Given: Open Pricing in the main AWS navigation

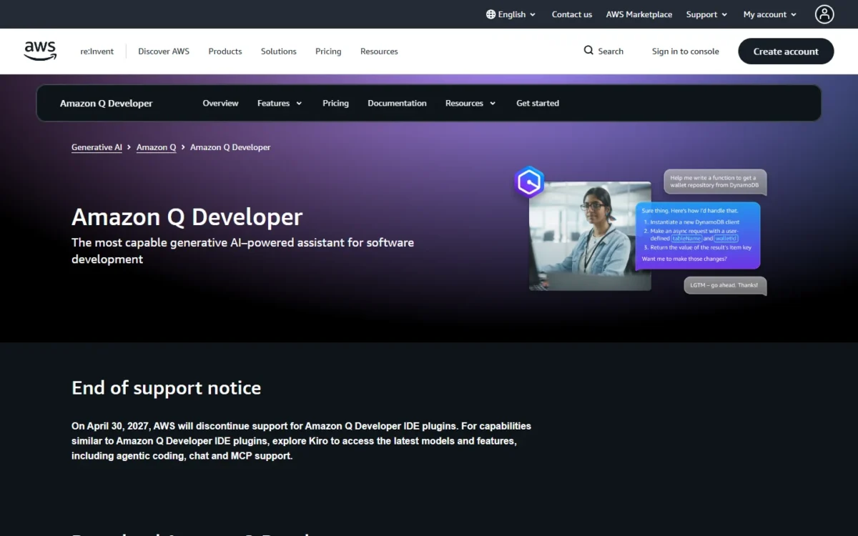Looking at the screenshot, I should point(328,51).
